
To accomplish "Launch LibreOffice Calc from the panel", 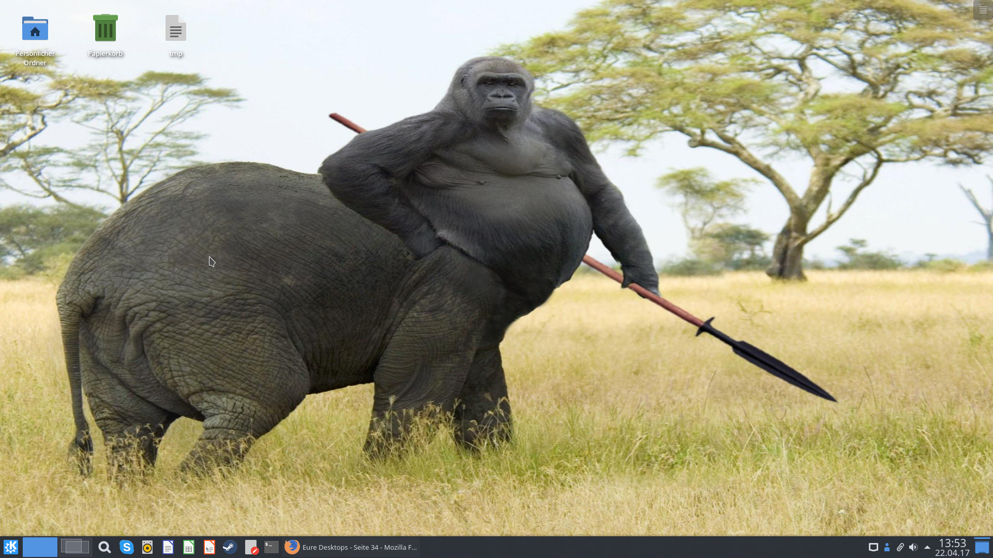I will click(x=189, y=547).
